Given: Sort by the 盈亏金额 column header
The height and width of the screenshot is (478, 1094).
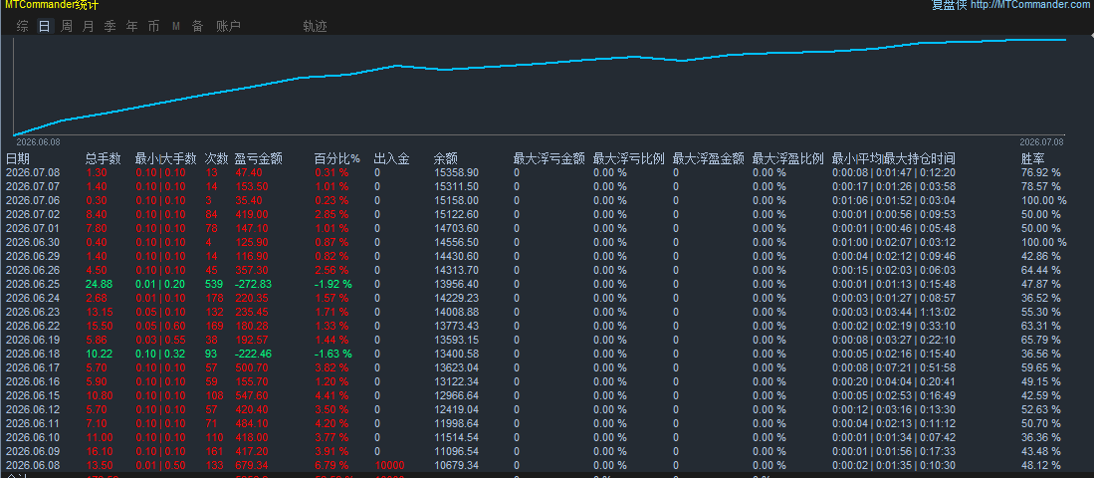Looking at the screenshot, I should 258,159.
